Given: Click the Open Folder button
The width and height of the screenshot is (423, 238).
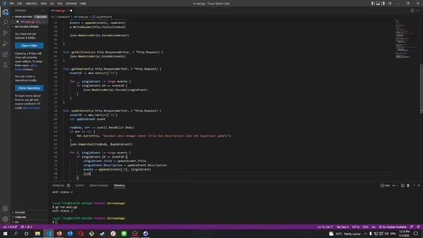Looking at the screenshot, I should tap(29, 46).
